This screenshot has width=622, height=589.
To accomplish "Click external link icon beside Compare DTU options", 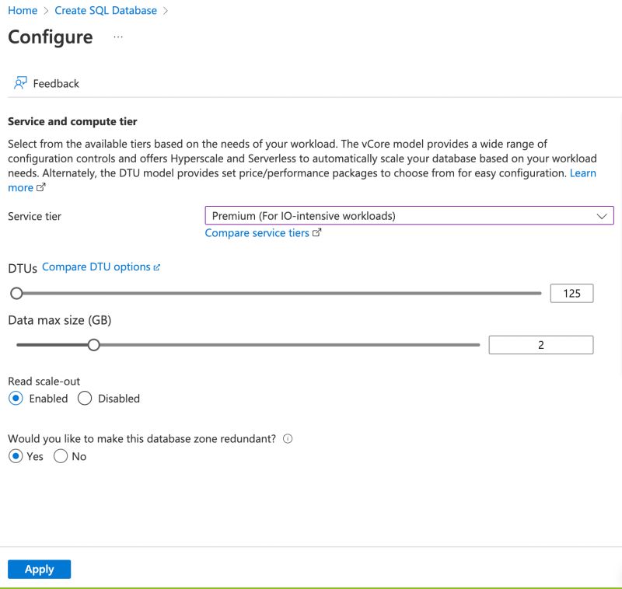I will pyautogui.click(x=155, y=266).
